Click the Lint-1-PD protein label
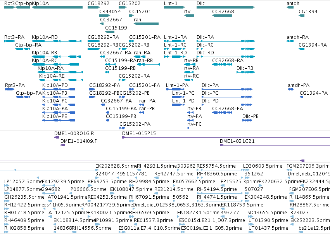330x234 pixels. pos(183,101)
